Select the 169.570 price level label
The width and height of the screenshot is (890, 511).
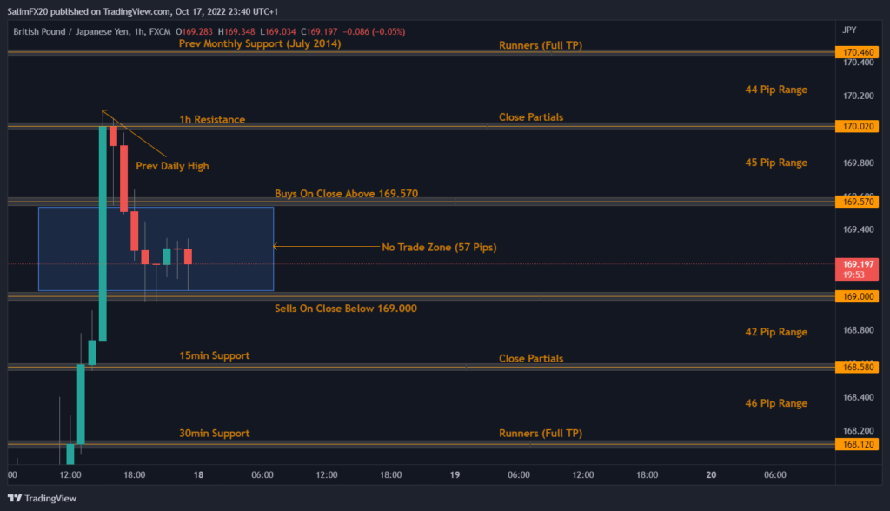859,202
